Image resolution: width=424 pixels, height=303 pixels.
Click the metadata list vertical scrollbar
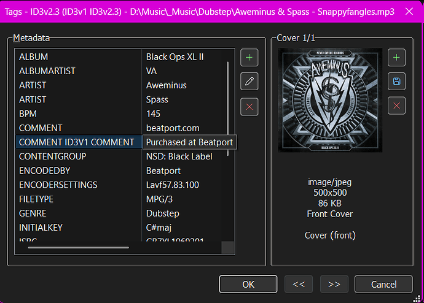pos(228,109)
